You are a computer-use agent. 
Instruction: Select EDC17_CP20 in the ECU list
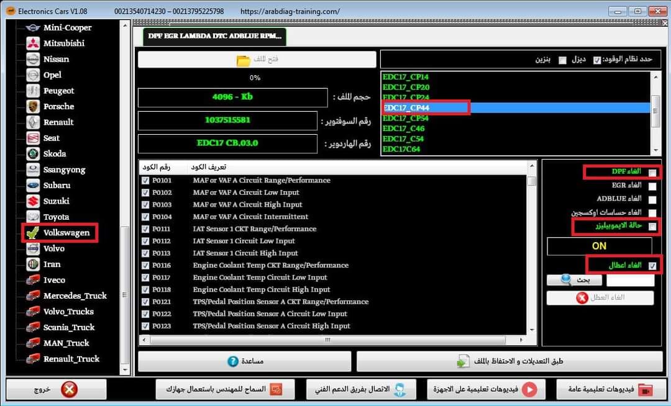click(406, 87)
